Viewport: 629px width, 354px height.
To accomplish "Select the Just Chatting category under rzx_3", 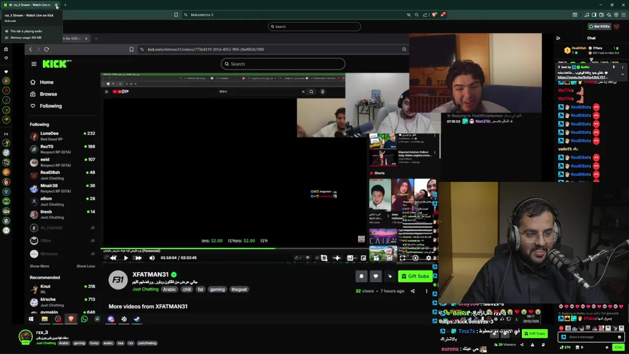I will (46, 343).
